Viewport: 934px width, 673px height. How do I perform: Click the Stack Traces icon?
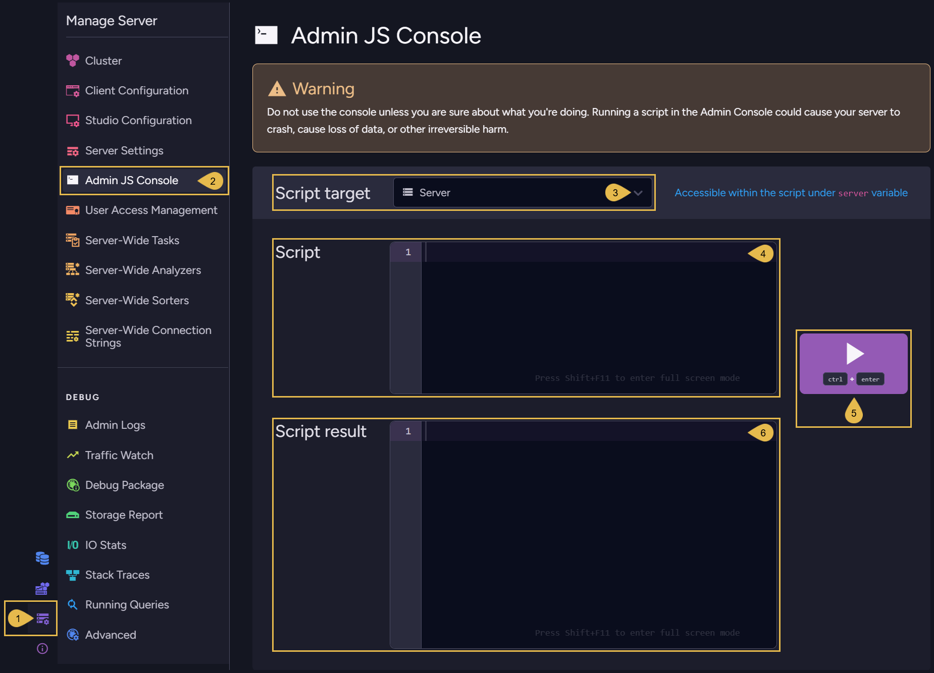click(73, 575)
